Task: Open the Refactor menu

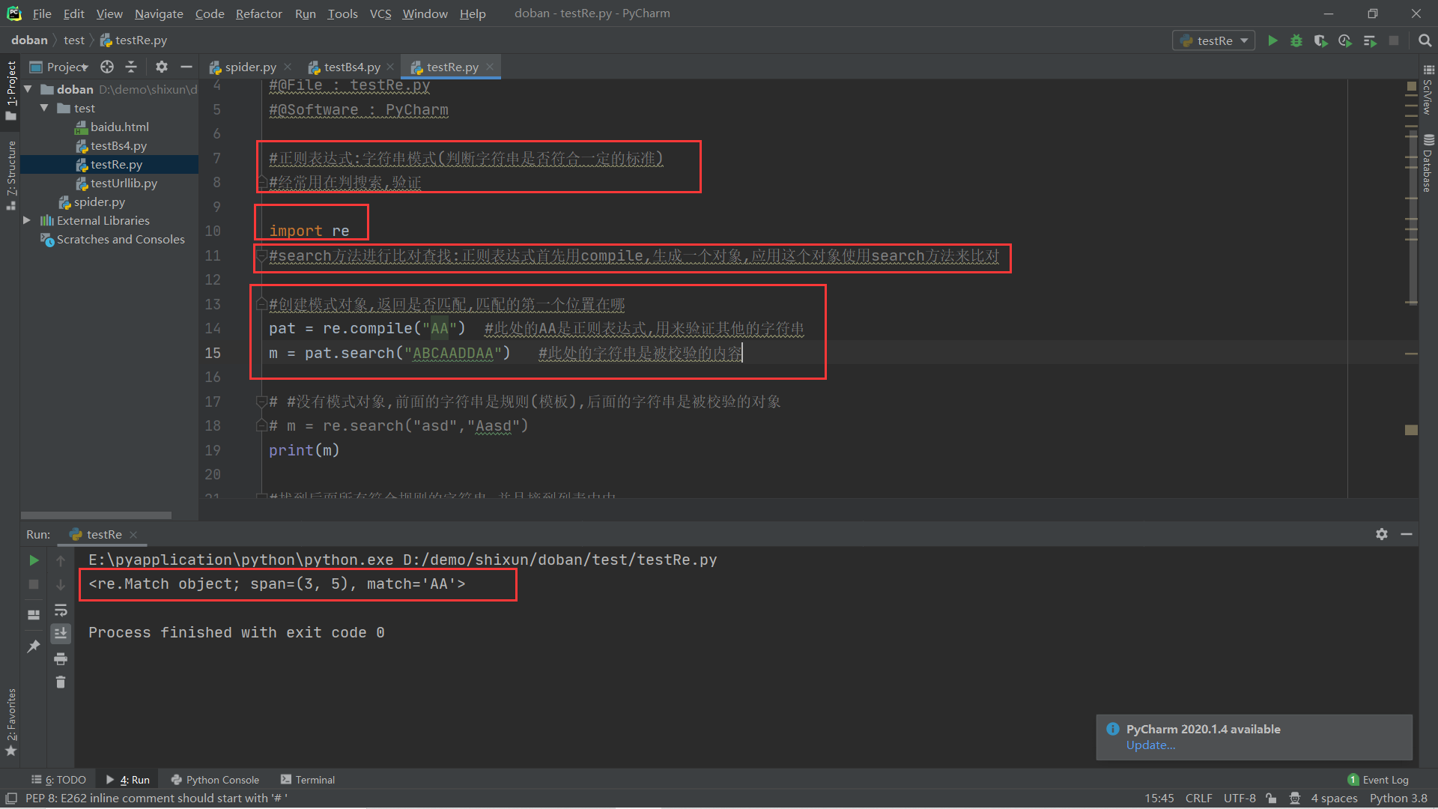Action: tap(258, 13)
